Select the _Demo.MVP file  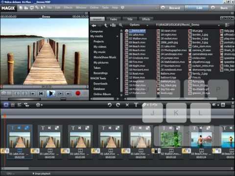pos(136,31)
